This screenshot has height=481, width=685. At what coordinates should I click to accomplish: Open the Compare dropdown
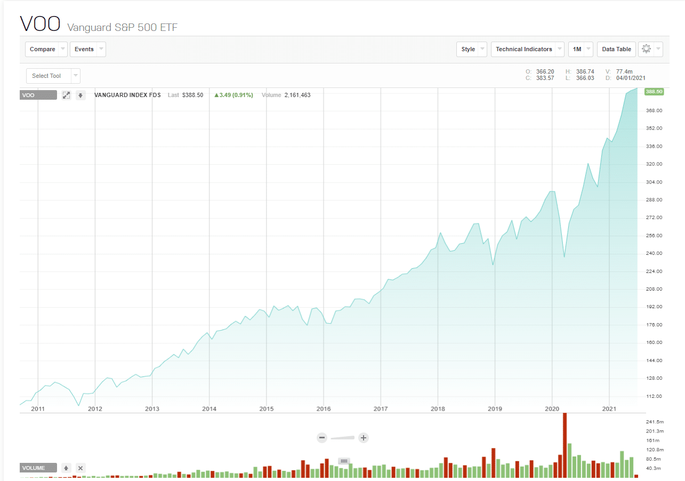pyautogui.click(x=46, y=49)
